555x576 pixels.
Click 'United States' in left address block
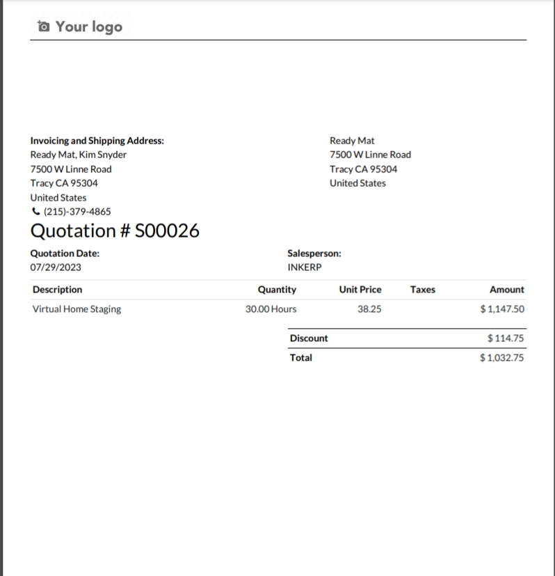pyautogui.click(x=58, y=198)
